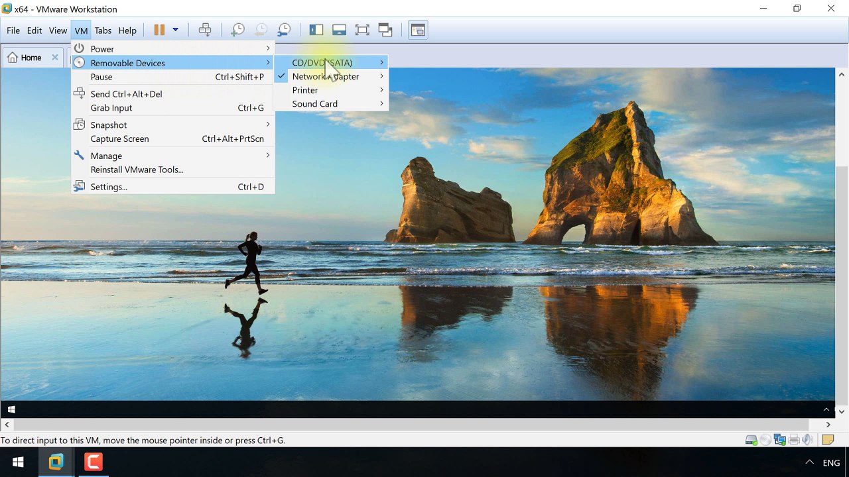Select Reinstall VMware Tools menu item
The image size is (849, 477).
coord(137,170)
